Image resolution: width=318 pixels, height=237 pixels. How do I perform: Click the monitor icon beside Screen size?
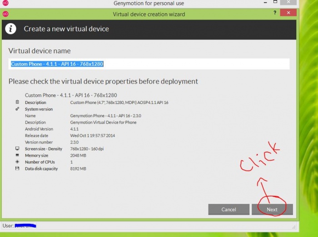click(x=17, y=148)
